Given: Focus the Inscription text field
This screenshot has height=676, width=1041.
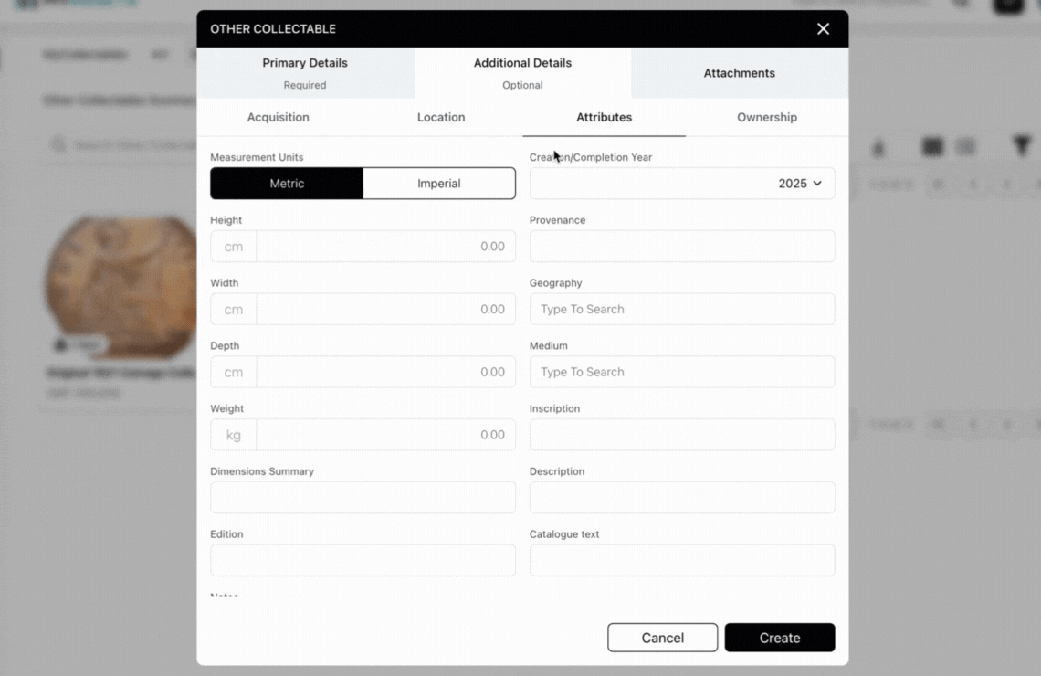Looking at the screenshot, I should pyautogui.click(x=681, y=435).
